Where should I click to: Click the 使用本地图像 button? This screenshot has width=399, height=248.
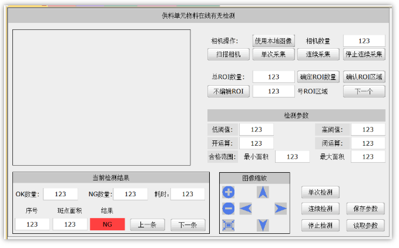tap(274, 41)
